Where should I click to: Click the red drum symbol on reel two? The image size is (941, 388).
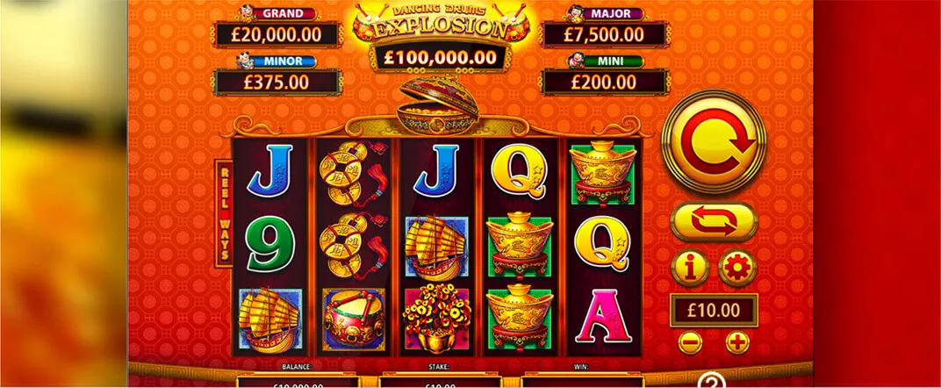354,320
